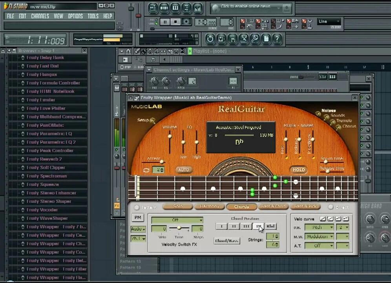Viewport: 391px width, 283px height.
Task: Show the Step Sequencer via toolbar icon
Action: pos(164,8)
